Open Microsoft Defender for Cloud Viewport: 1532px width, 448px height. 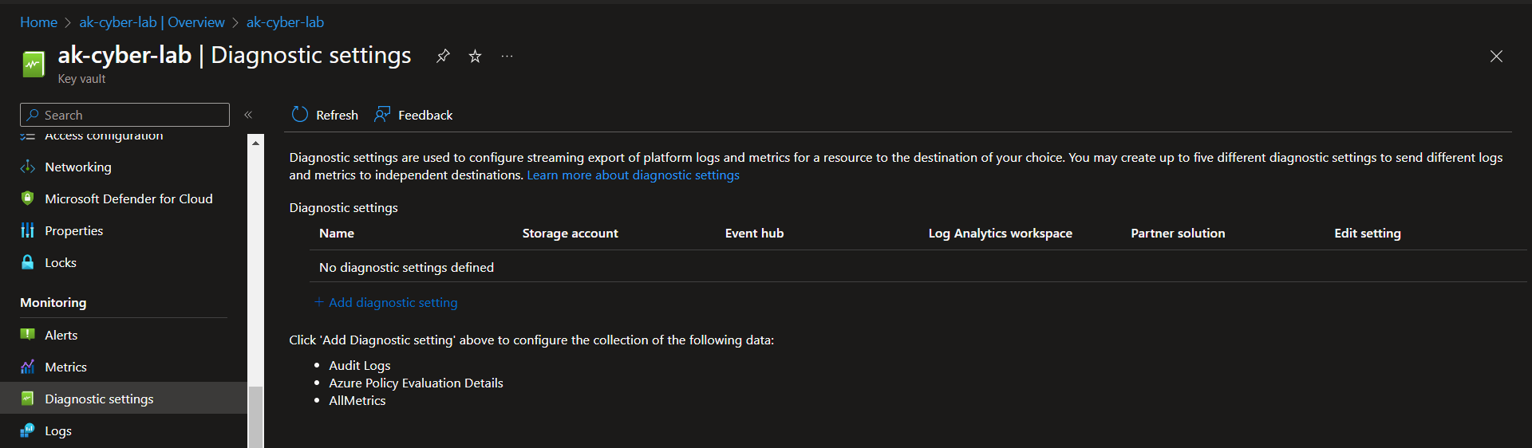128,198
